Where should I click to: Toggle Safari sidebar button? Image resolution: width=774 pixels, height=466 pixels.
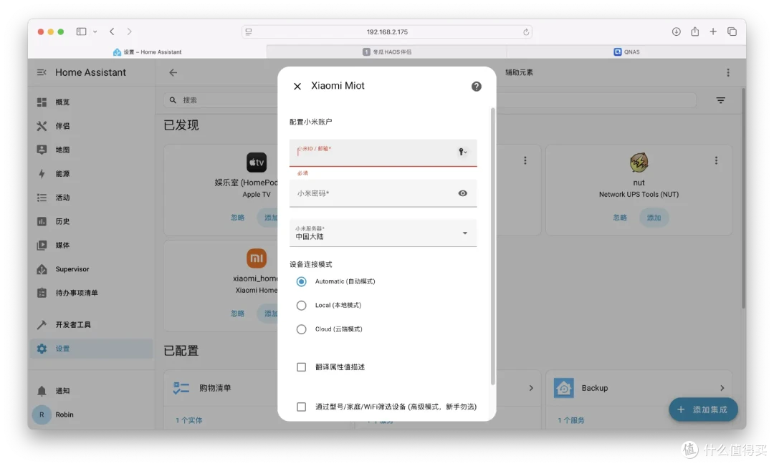(x=82, y=31)
